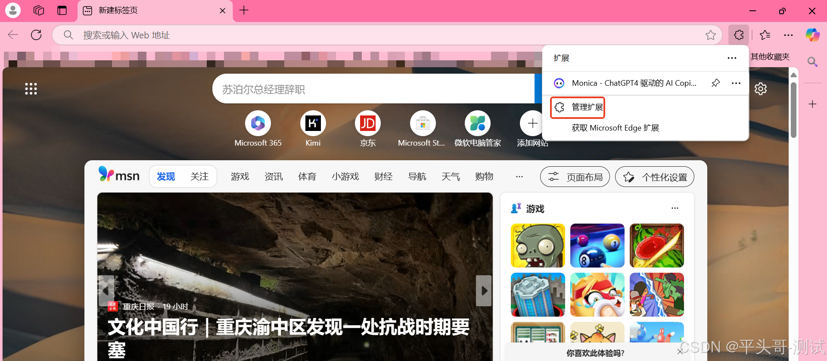This screenshot has width=827, height=361.
Task: Open the solitaire card game thumbnail
Action: [x=538, y=333]
